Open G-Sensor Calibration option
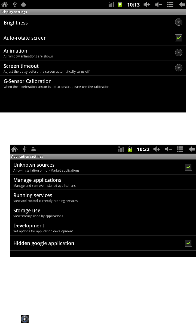Viewport: 196px width, 323px height. [93, 83]
